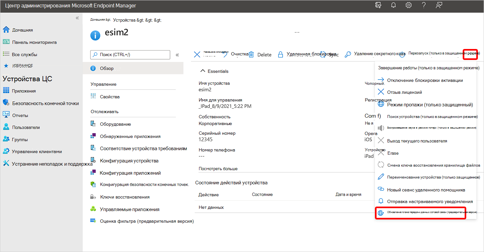
Task: Click the Sync button in the toolbar
Action: tap(329, 55)
